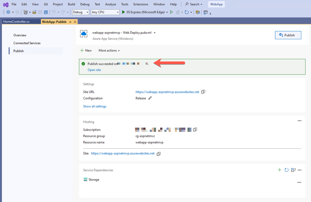Screen dimensions: 311x202
Task: Click the Save single-disk icon
Action: (40, 12)
